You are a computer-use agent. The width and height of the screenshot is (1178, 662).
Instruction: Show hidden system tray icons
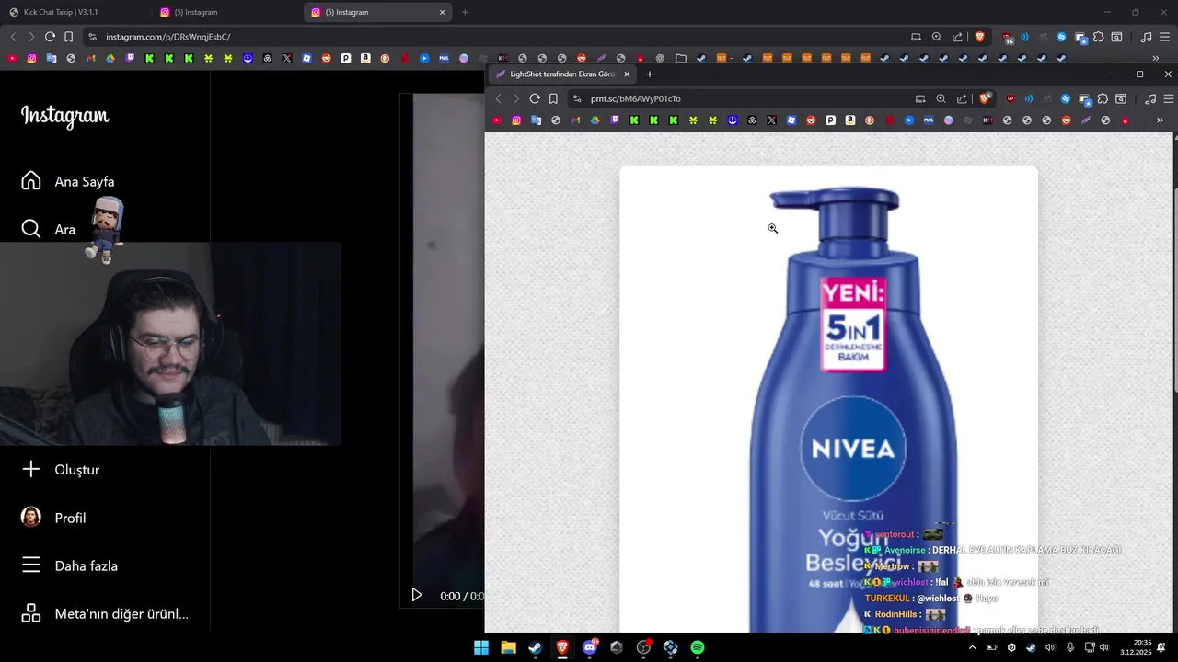(972, 647)
